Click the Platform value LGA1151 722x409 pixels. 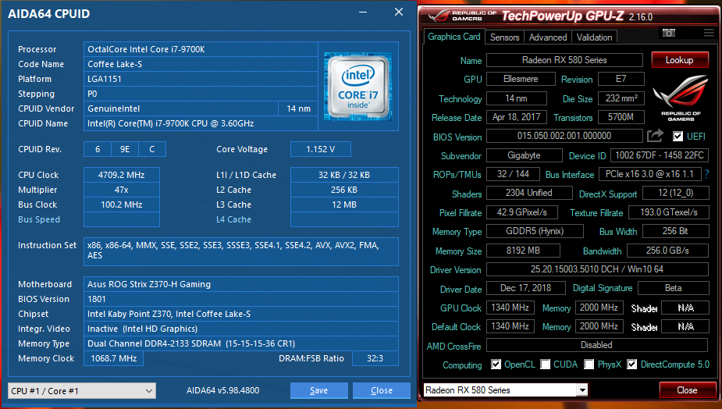(201, 79)
